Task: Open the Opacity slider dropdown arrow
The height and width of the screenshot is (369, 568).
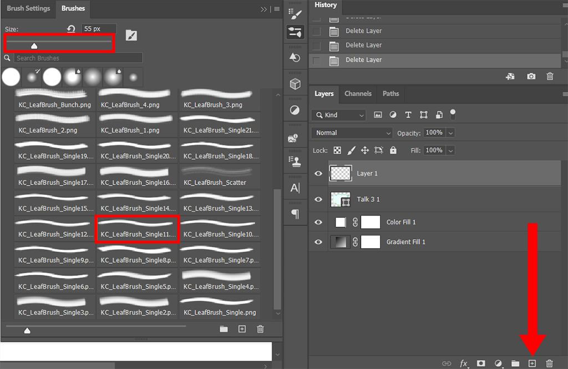Action: tap(450, 133)
